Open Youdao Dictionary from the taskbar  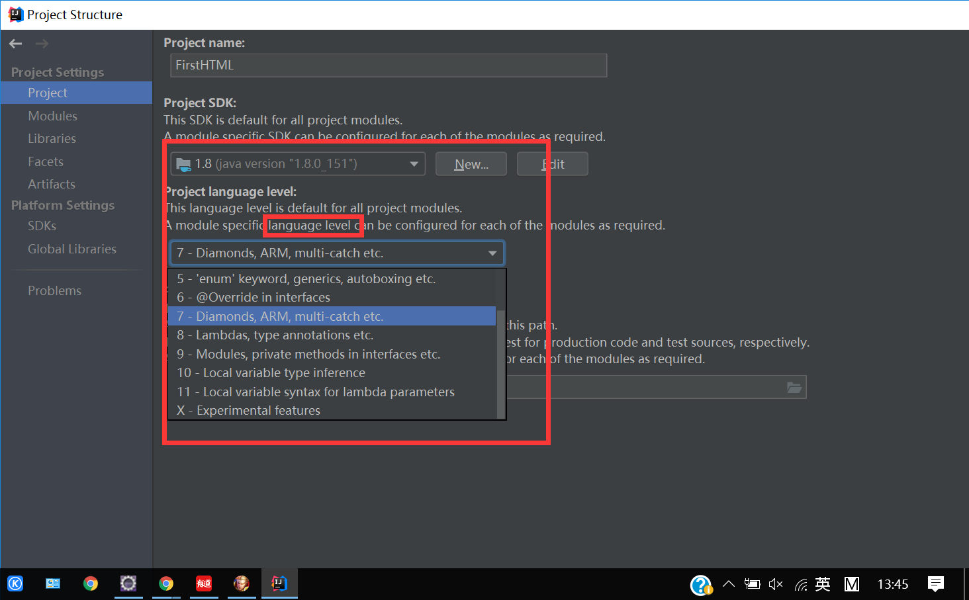204,583
